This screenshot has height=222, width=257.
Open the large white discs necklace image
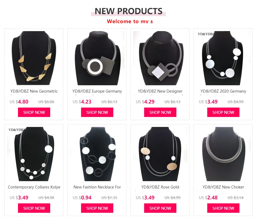(x=223, y=58)
